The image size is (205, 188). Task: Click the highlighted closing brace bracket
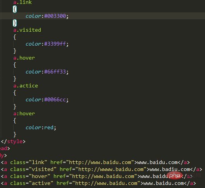tap(15, 23)
